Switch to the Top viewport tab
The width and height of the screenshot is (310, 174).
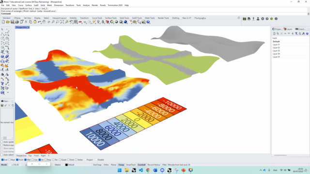pos(30,156)
